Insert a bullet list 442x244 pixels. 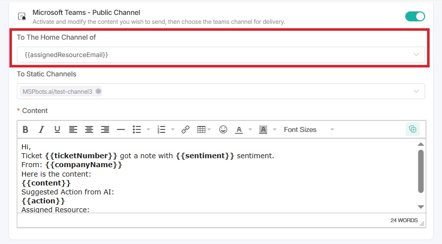(137, 129)
